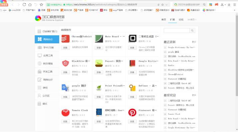Open the QR code generator extension icon
This screenshot has width=238, height=132.
click(x=132, y=39)
